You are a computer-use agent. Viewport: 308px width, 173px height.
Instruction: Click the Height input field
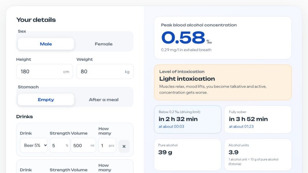[45, 72]
